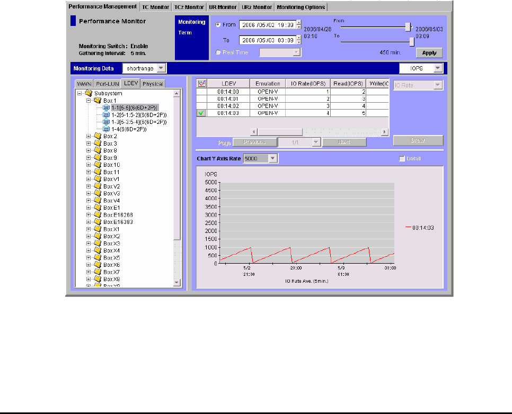
Task: Click the chart icon in table header
Action: click(201, 84)
